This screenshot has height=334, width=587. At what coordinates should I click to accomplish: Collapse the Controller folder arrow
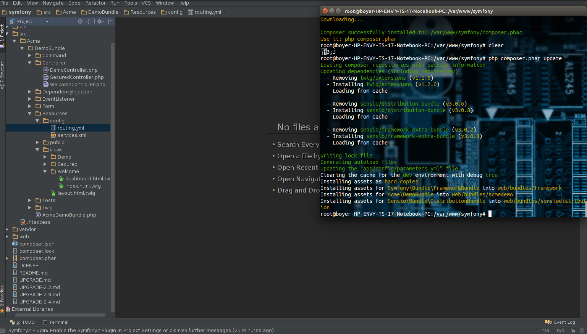click(30, 63)
